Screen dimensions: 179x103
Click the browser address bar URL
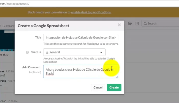(x=15, y=4)
